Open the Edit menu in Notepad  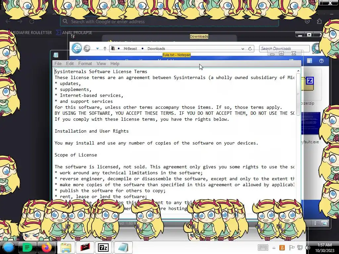[70, 63]
